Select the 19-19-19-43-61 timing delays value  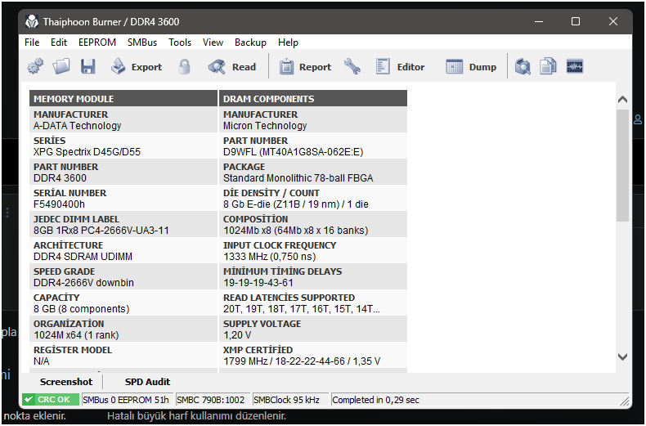pyautogui.click(x=258, y=283)
